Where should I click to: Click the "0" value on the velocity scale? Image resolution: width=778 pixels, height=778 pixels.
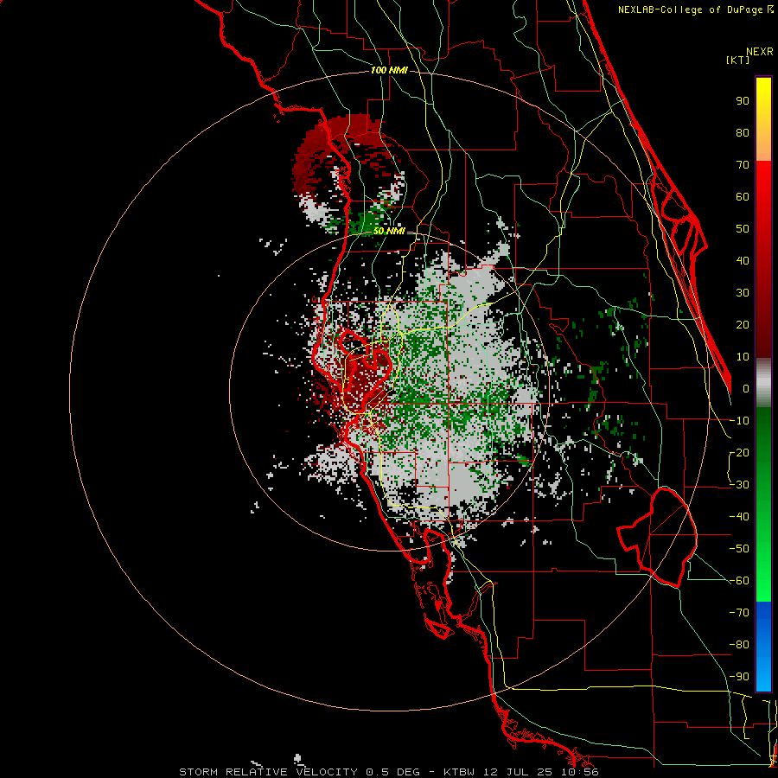(x=746, y=388)
